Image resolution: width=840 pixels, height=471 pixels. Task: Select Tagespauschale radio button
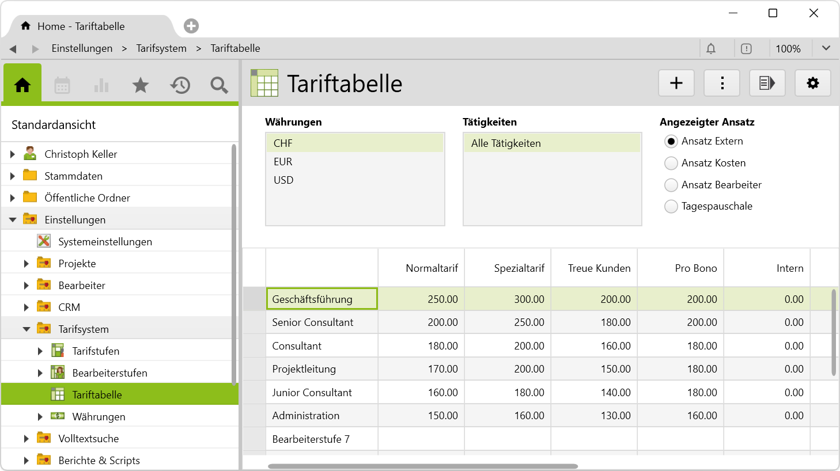(671, 207)
